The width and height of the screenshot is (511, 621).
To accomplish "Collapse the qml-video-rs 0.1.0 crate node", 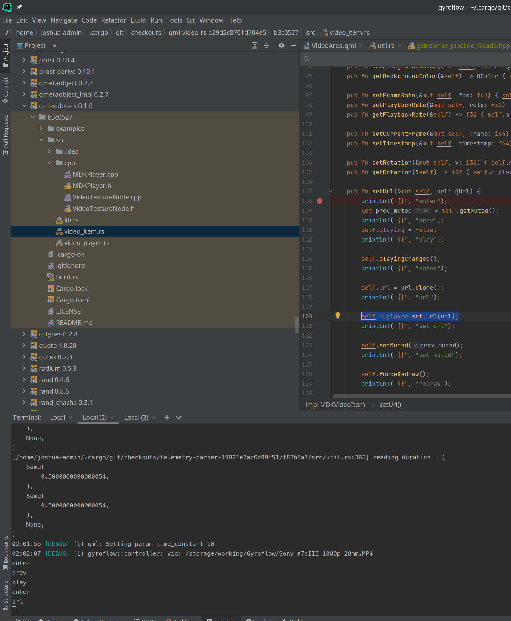I will [24, 105].
